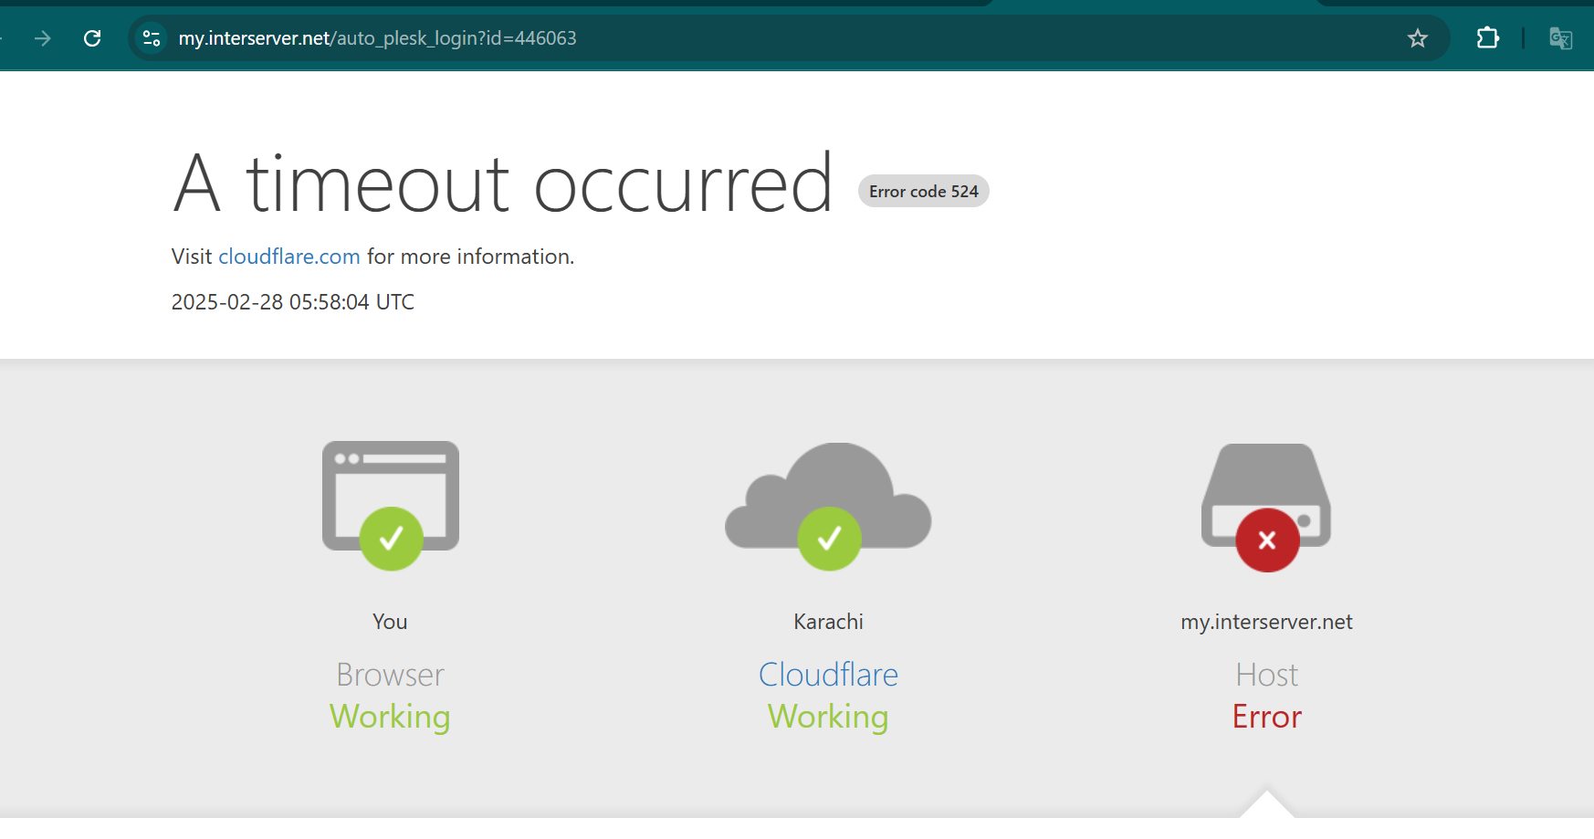
Task: Click the host server error icon
Action: [x=1266, y=508]
